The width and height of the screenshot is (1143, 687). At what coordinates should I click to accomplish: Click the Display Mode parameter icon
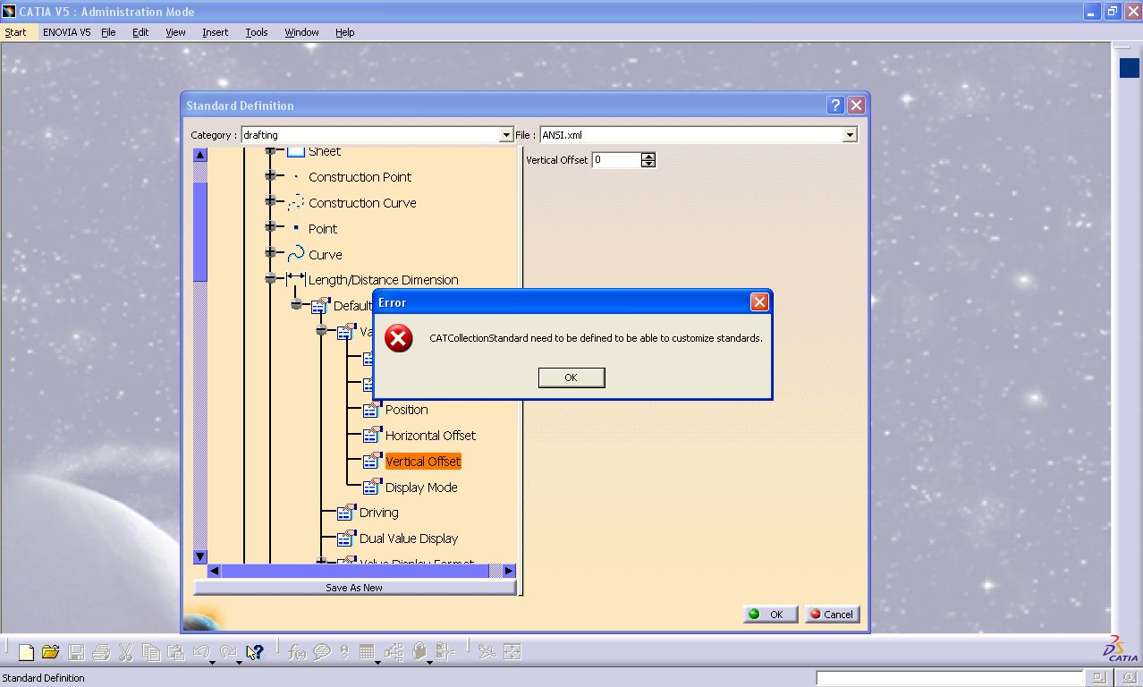tap(372, 488)
